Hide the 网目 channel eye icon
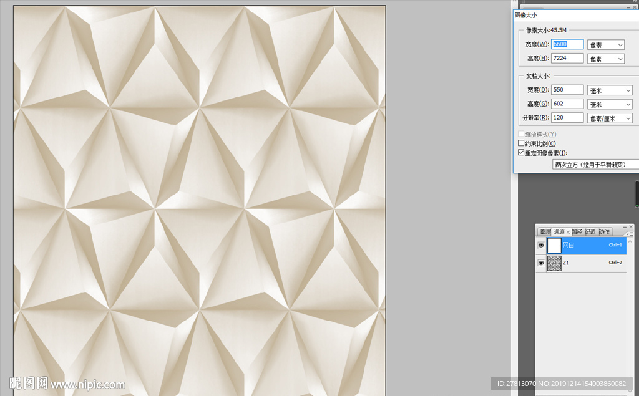The width and height of the screenshot is (639, 396). point(541,245)
